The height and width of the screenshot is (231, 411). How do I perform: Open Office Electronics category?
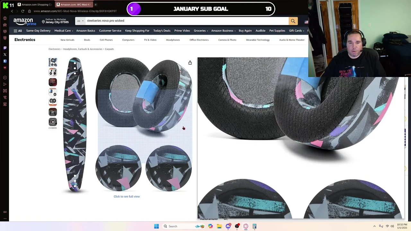click(x=199, y=40)
